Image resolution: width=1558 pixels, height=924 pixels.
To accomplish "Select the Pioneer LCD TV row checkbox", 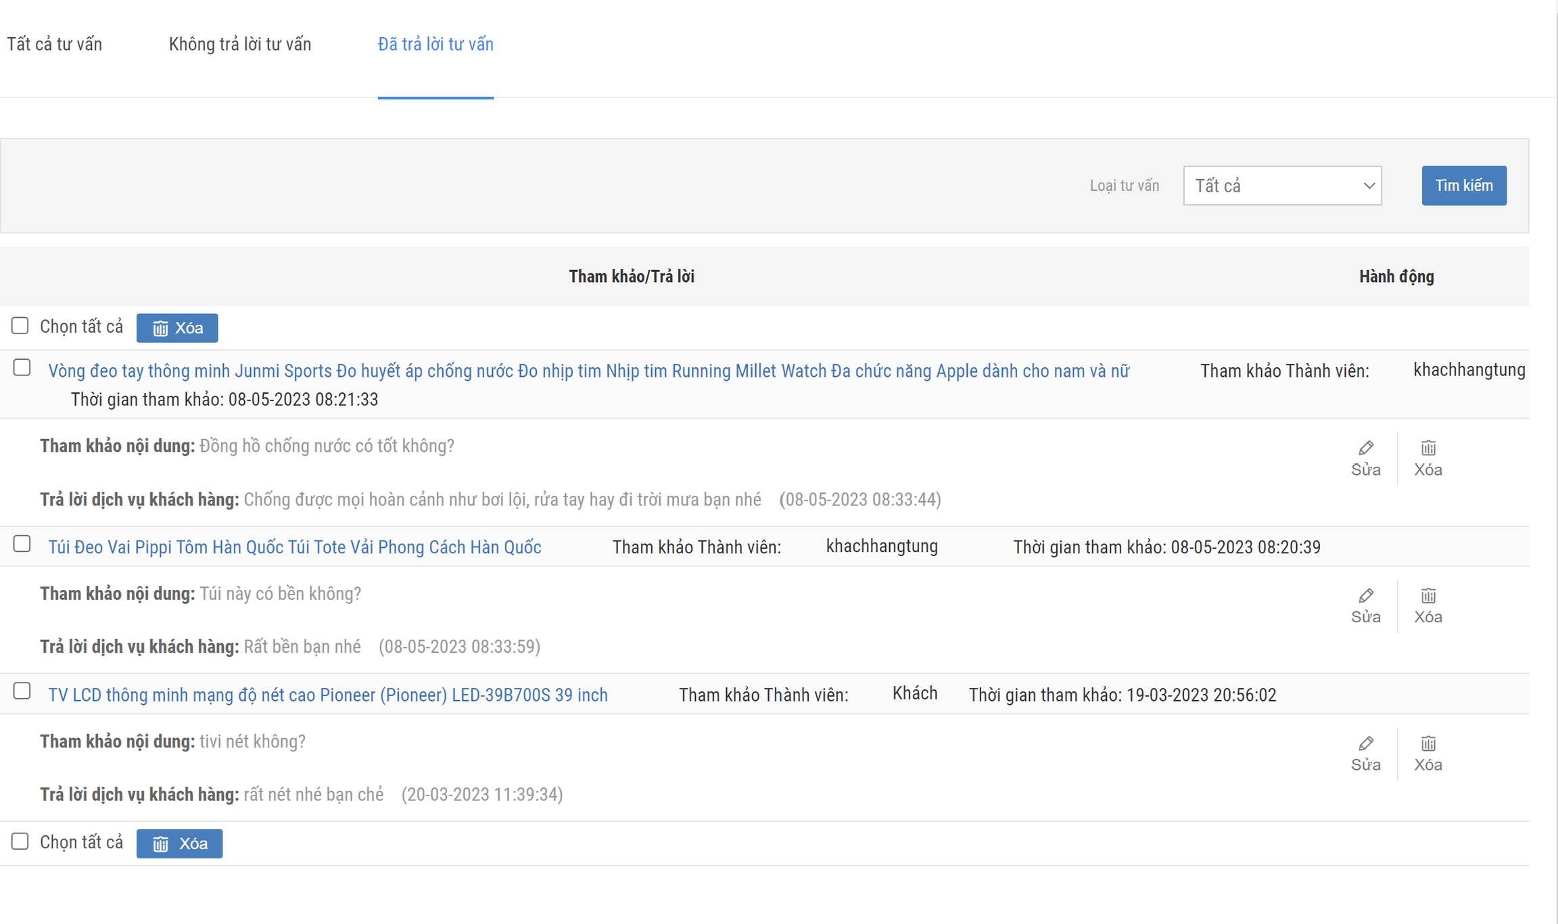I will (22, 691).
